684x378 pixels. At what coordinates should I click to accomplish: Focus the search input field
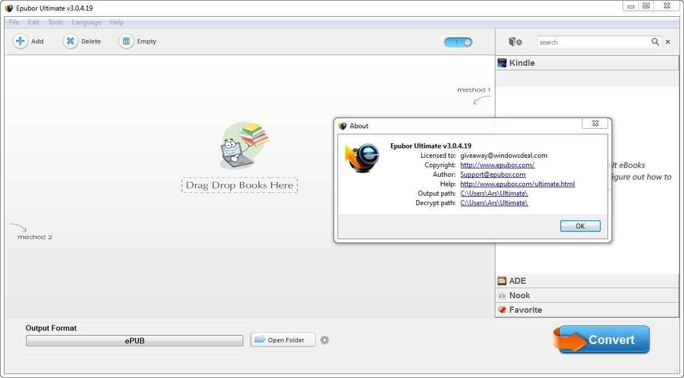pos(594,42)
